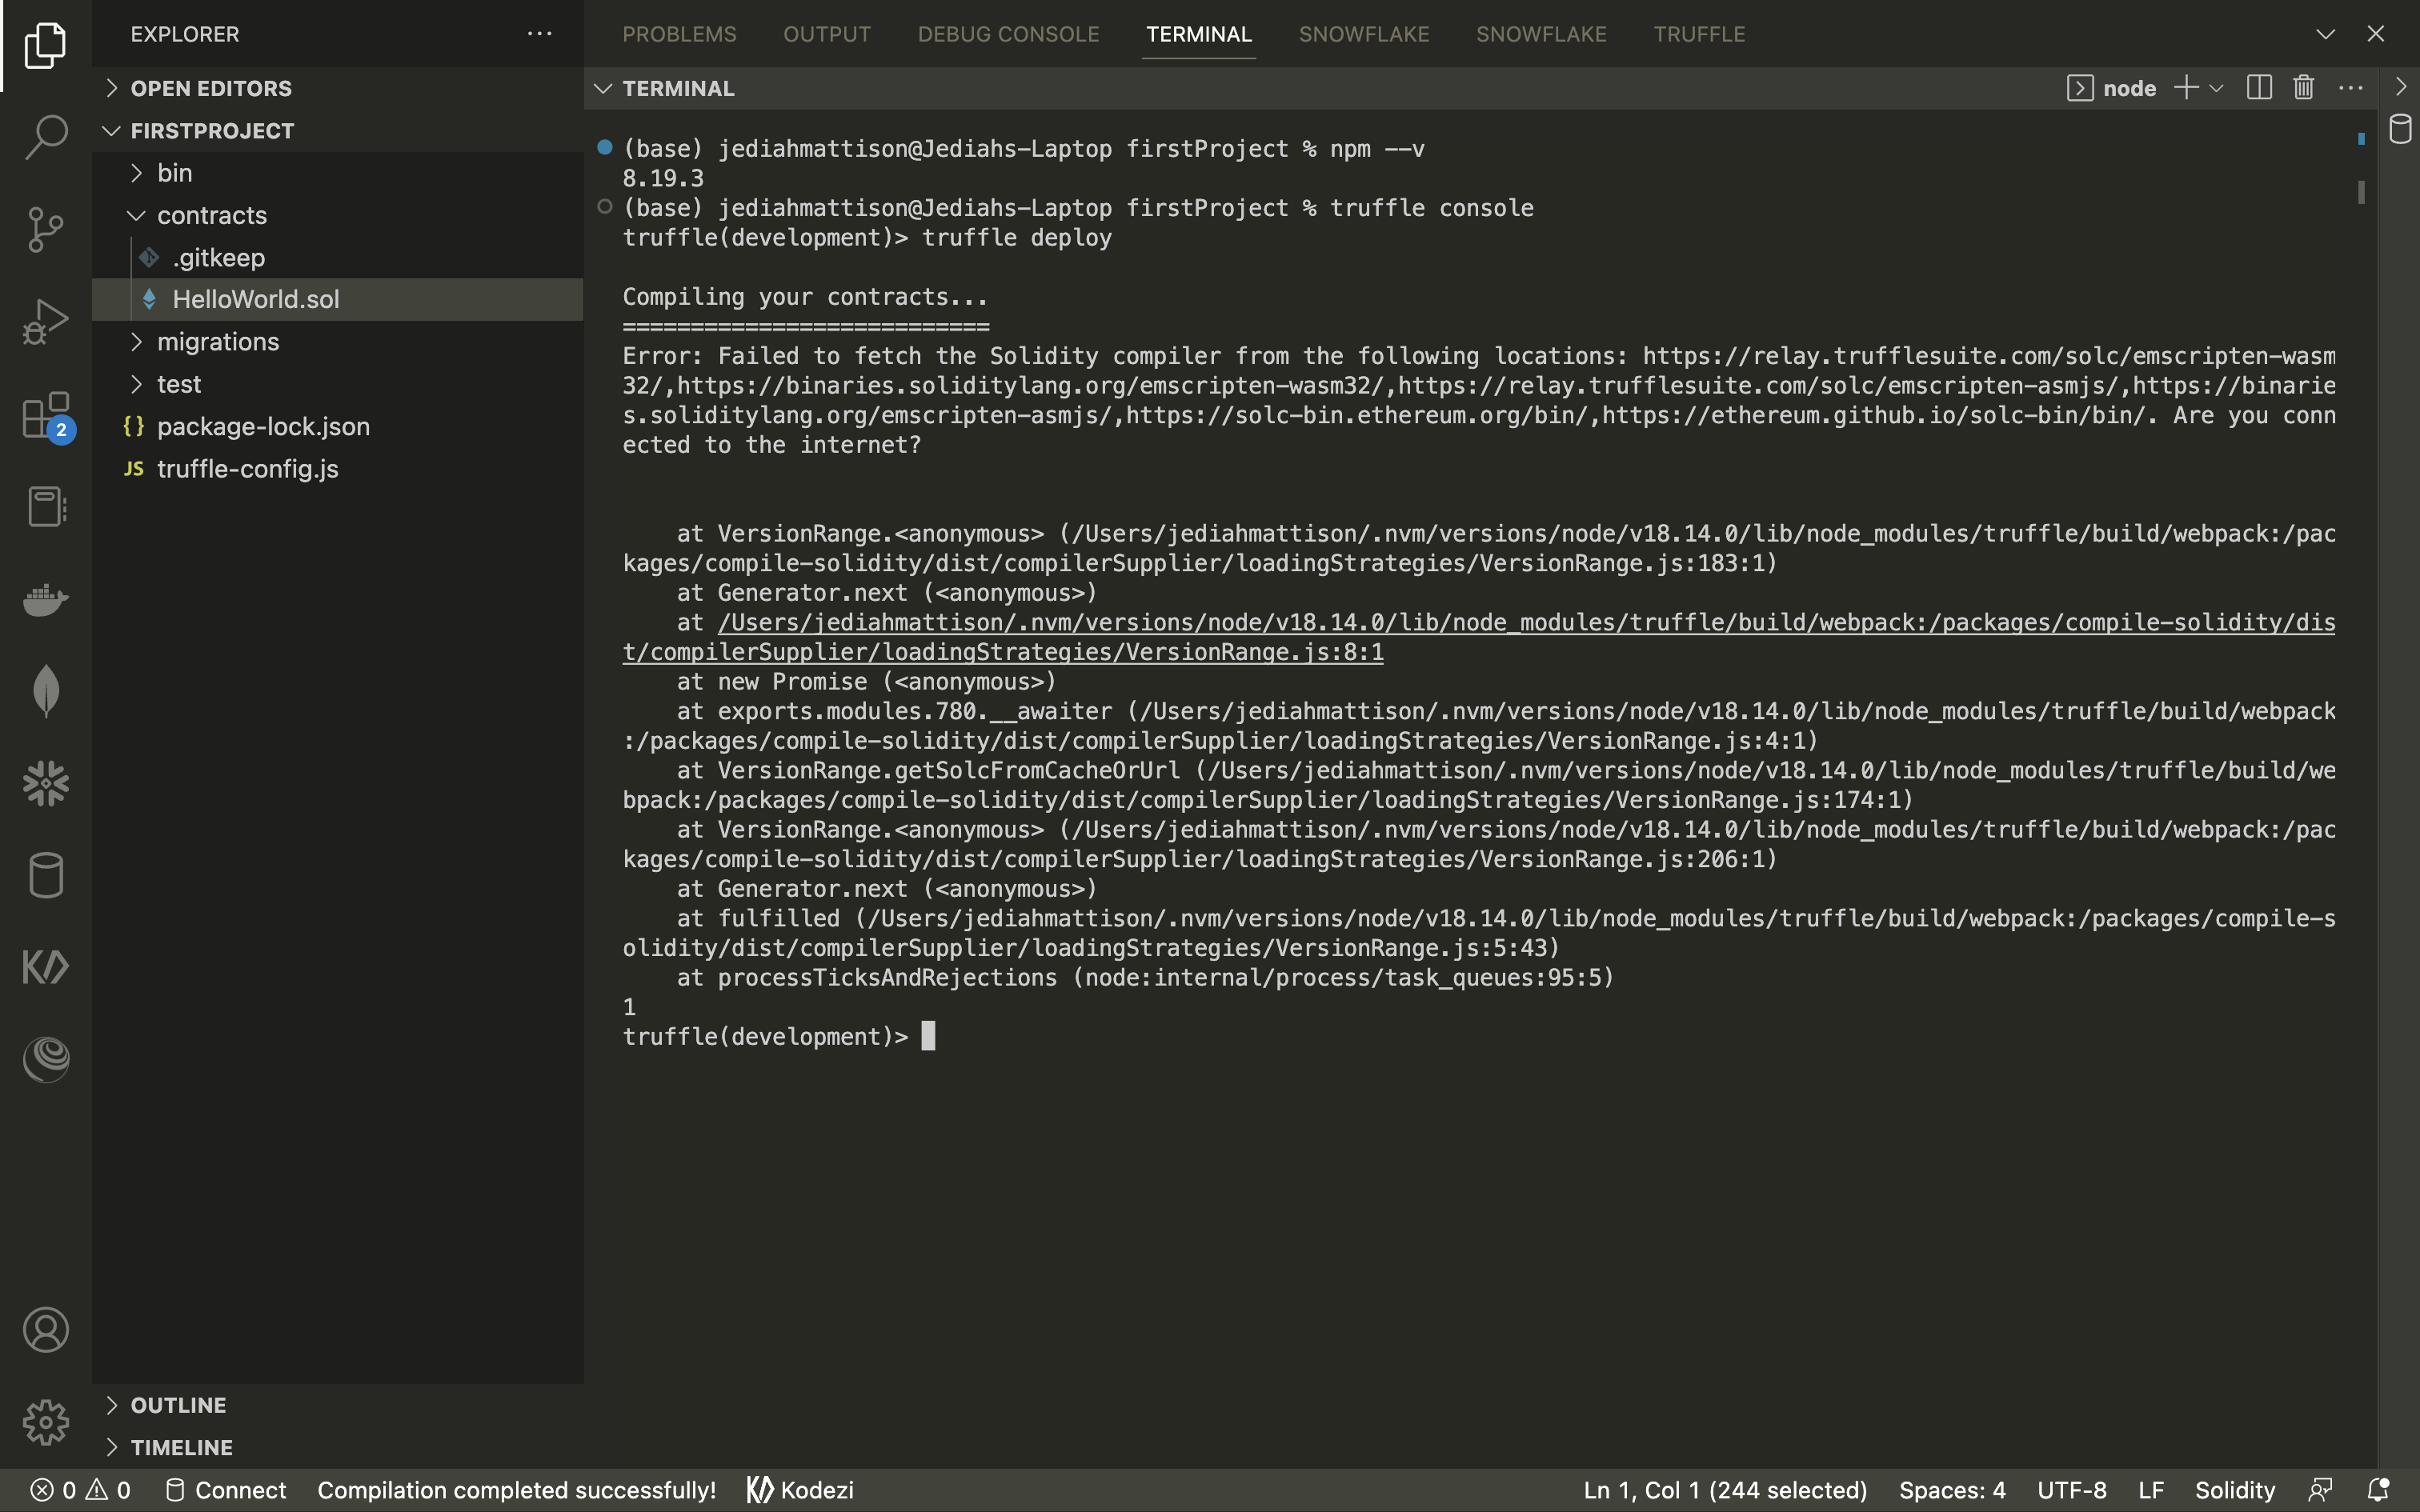Open the Run and Debug view
The image size is (2420, 1512).
[45, 320]
